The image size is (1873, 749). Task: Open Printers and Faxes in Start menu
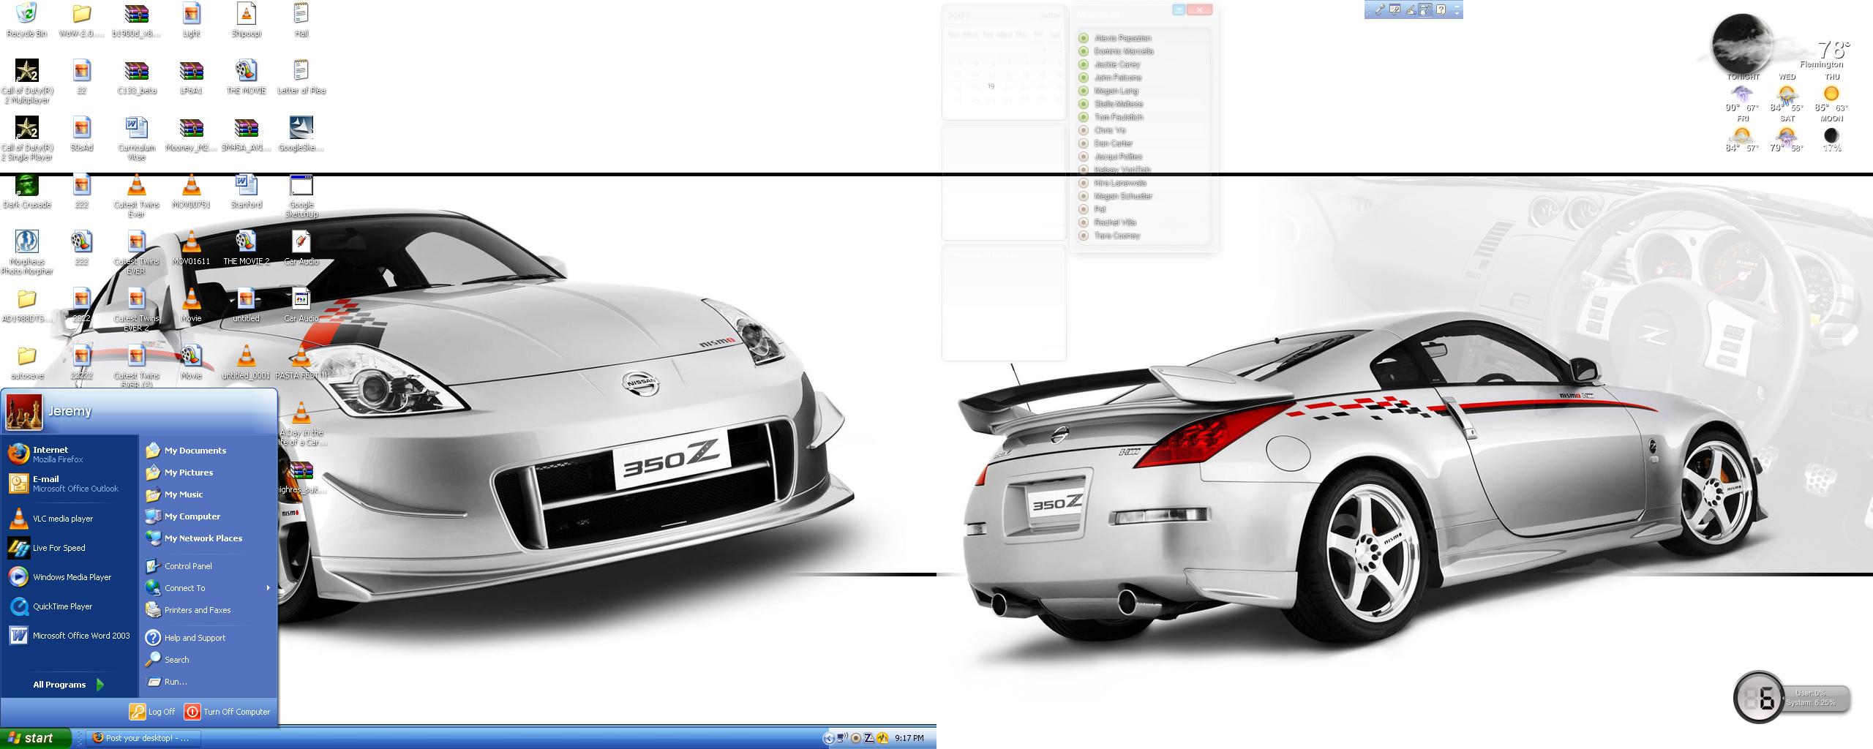click(x=209, y=610)
